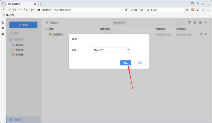Open the downloads icon in toolbar
Image resolution: width=212 pixels, height=123 pixels.
click(x=198, y=10)
